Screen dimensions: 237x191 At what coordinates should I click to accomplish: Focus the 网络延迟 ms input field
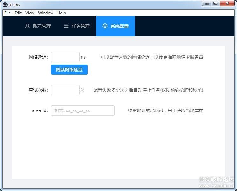[65, 57]
